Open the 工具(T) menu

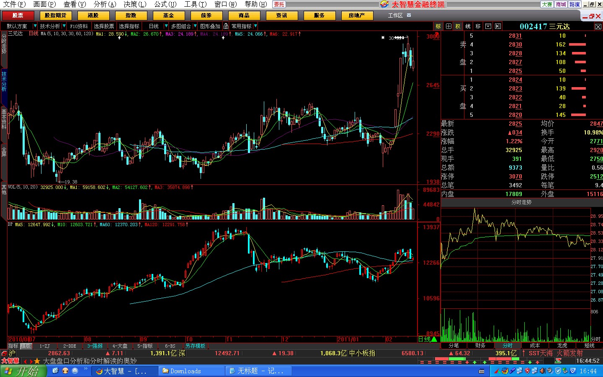pyautogui.click(x=195, y=4)
